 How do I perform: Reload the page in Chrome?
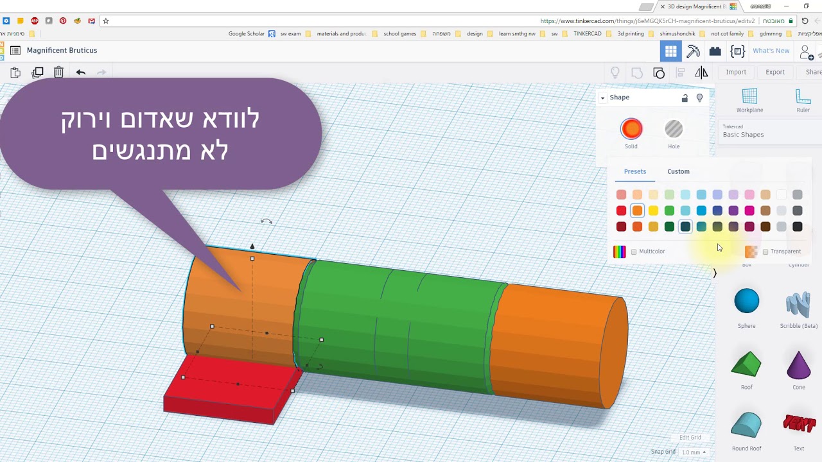tap(805, 21)
